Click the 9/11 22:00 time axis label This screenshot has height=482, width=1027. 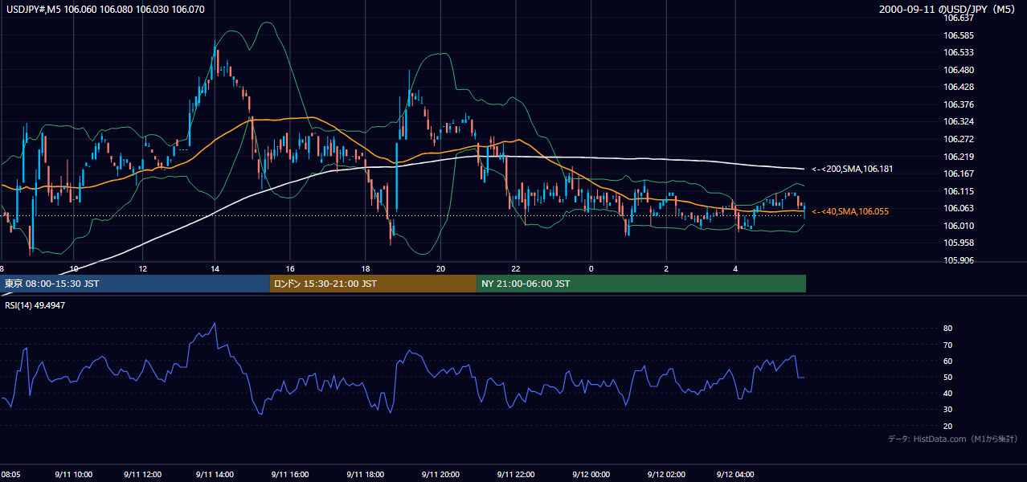(516, 474)
